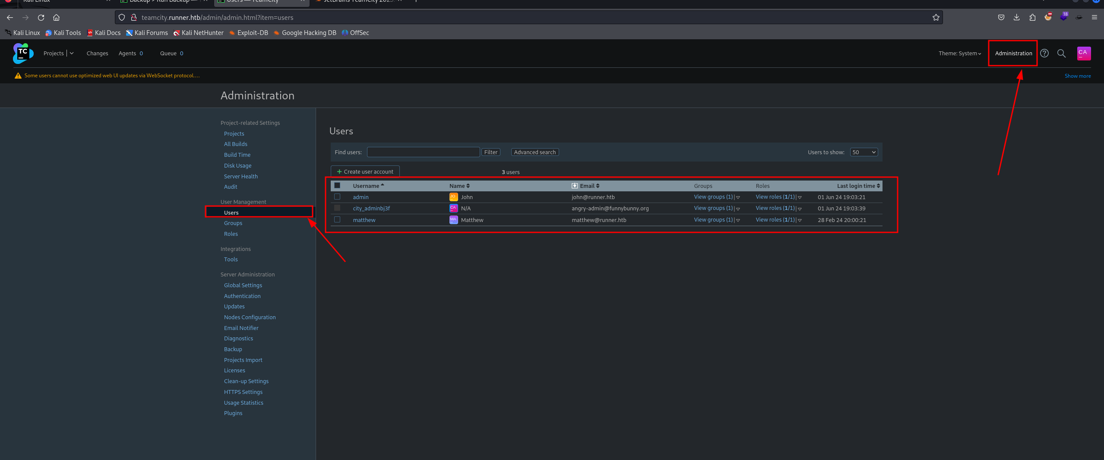Bookmark page with star icon
The width and height of the screenshot is (1104, 460).
click(936, 18)
